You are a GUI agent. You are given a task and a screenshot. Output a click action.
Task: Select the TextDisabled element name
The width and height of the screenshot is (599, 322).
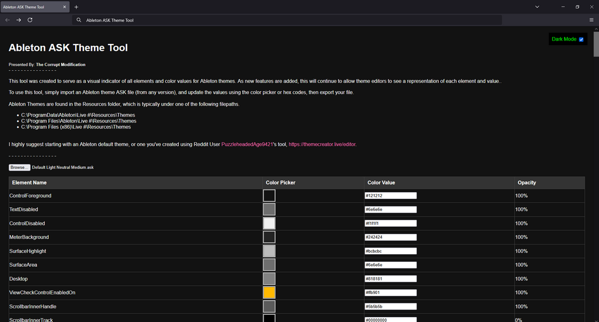tap(24, 210)
